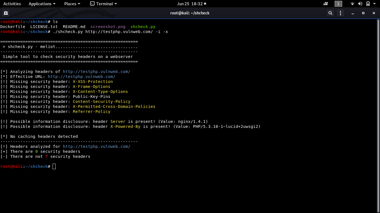Click at the terminal prompt cursor
This screenshot has width=380, height=213.
tap(54, 166)
